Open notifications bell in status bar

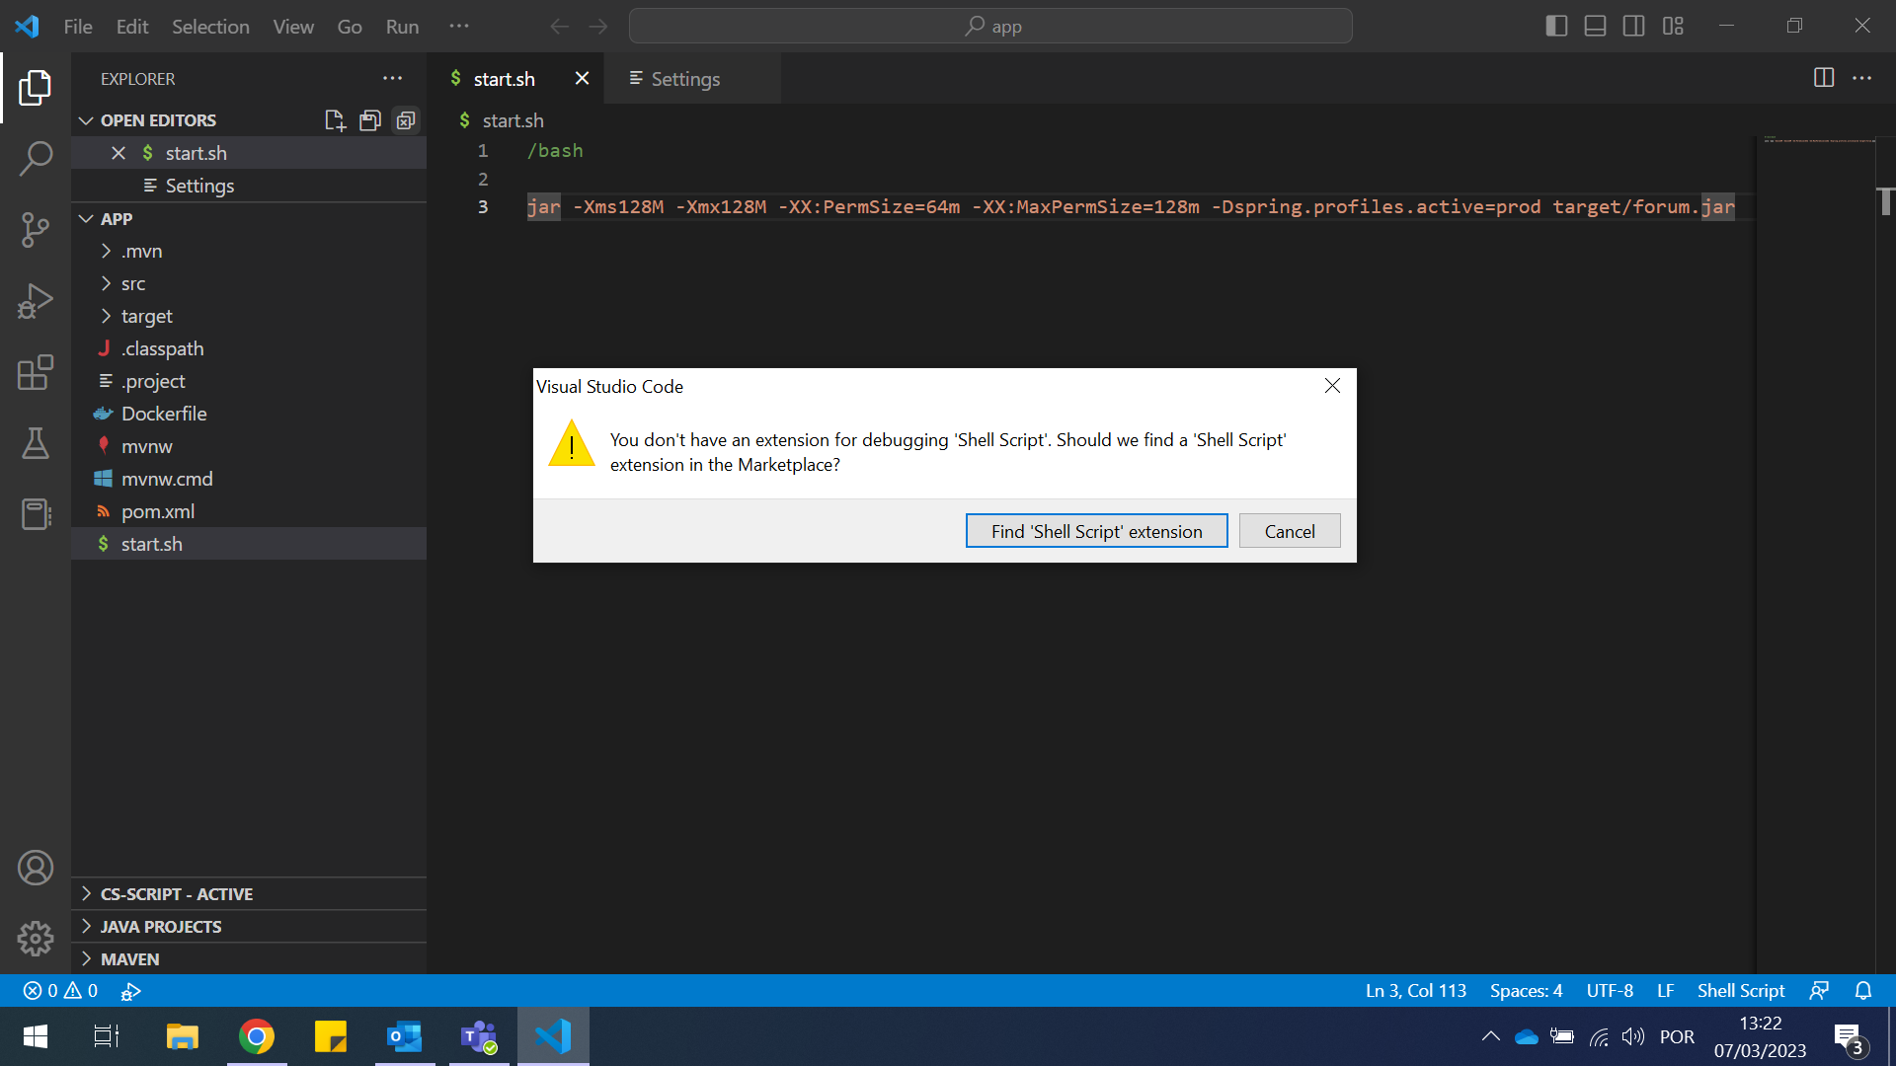pyautogui.click(x=1863, y=990)
